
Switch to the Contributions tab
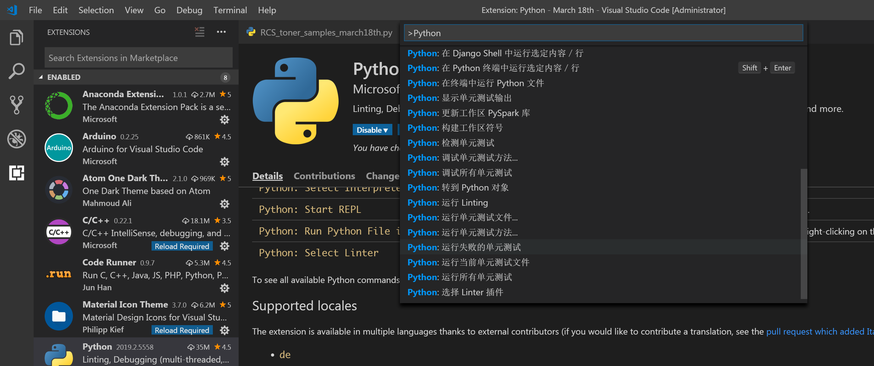[324, 176]
